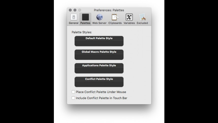Select the Palettes dark square icon
The image size is (218, 123).
point(85,17)
